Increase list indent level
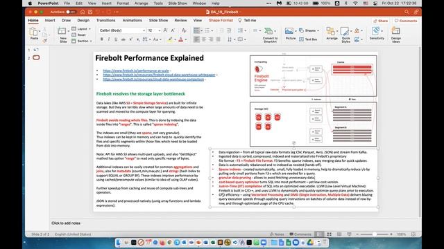Viewport: 444px width, 249px height. [x=229, y=30]
